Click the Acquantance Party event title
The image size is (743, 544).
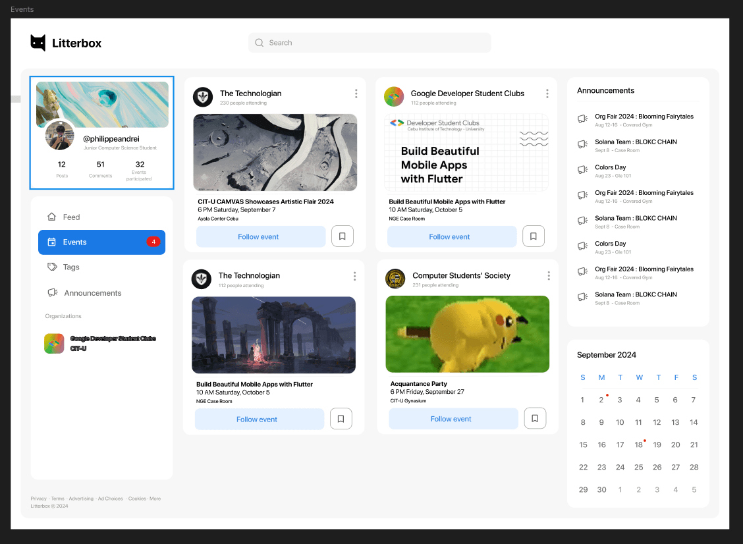pyautogui.click(x=419, y=384)
